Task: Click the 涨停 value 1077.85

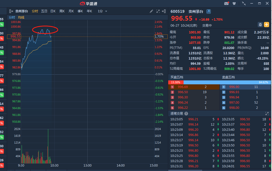Action: (x=195, y=43)
